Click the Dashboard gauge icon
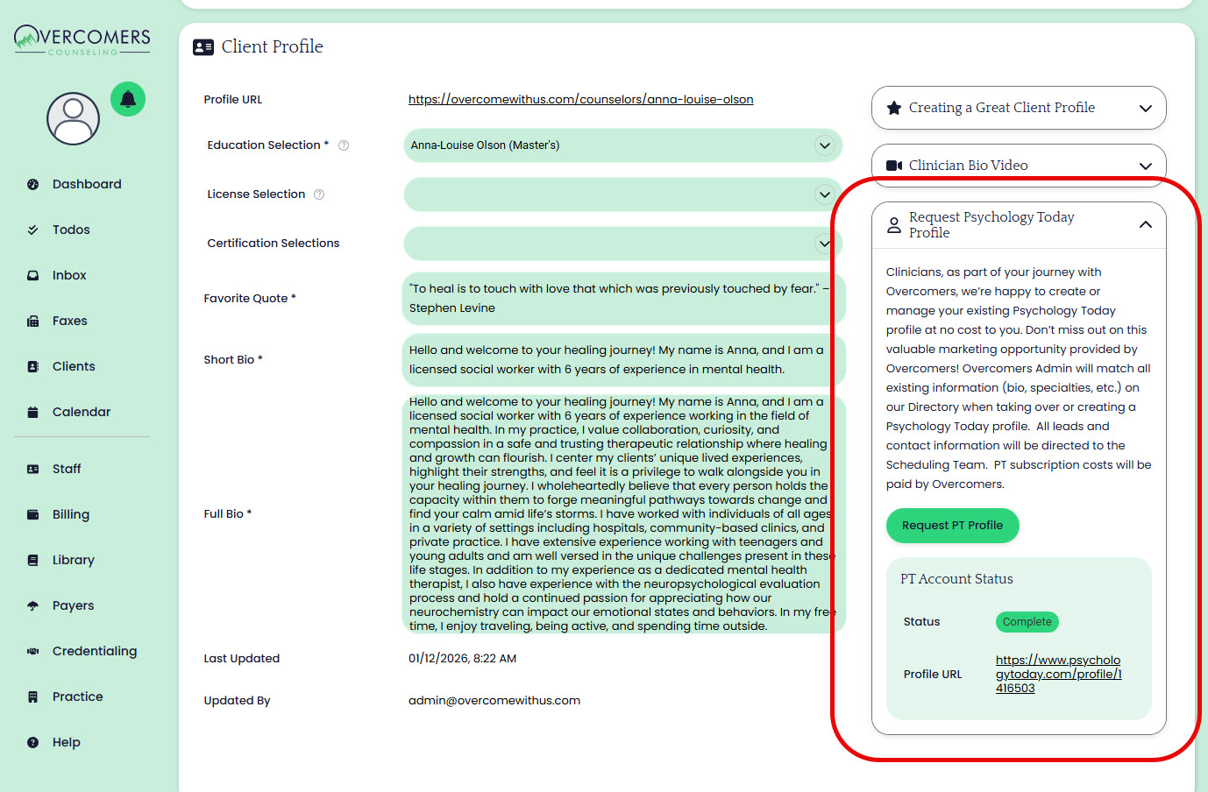The image size is (1208, 792). coord(33,184)
